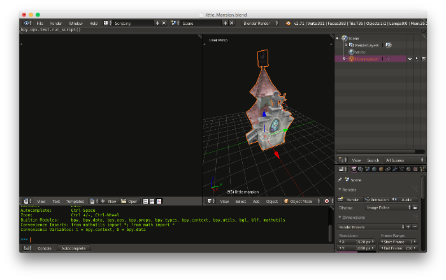
Task: Collapse the Scene tree in outliner
Action: click(337, 38)
